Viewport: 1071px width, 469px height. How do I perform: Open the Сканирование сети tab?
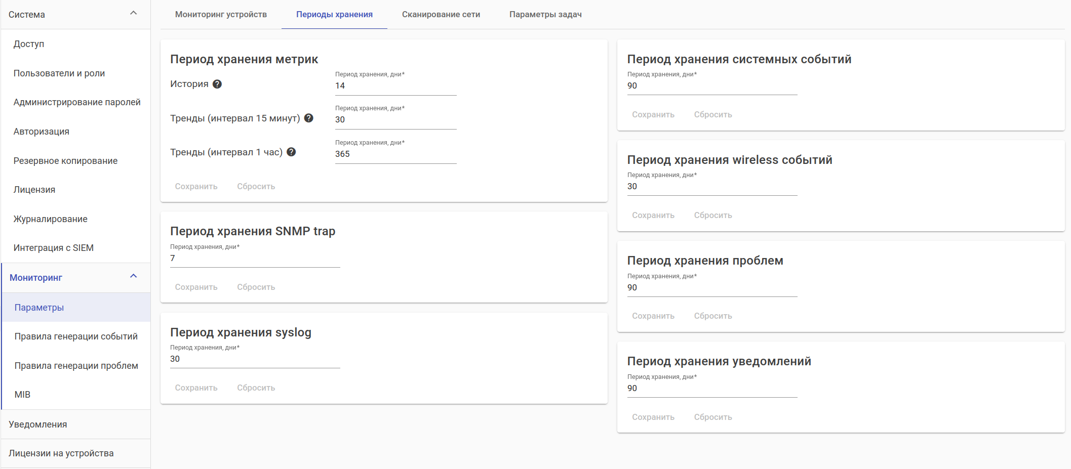tap(441, 15)
